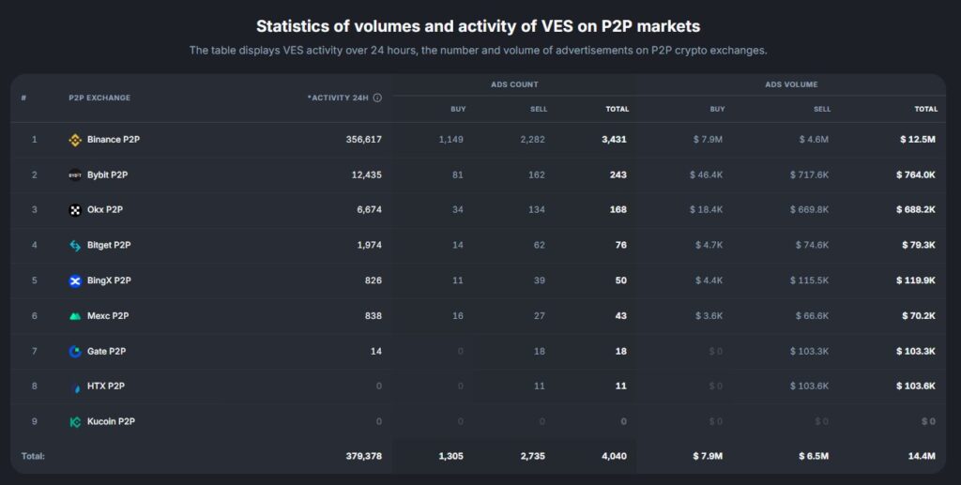Select Binance total ads count 3,431
The height and width of the screenshot is (485, 961).
pyautogui.click(x=614, y=140)
